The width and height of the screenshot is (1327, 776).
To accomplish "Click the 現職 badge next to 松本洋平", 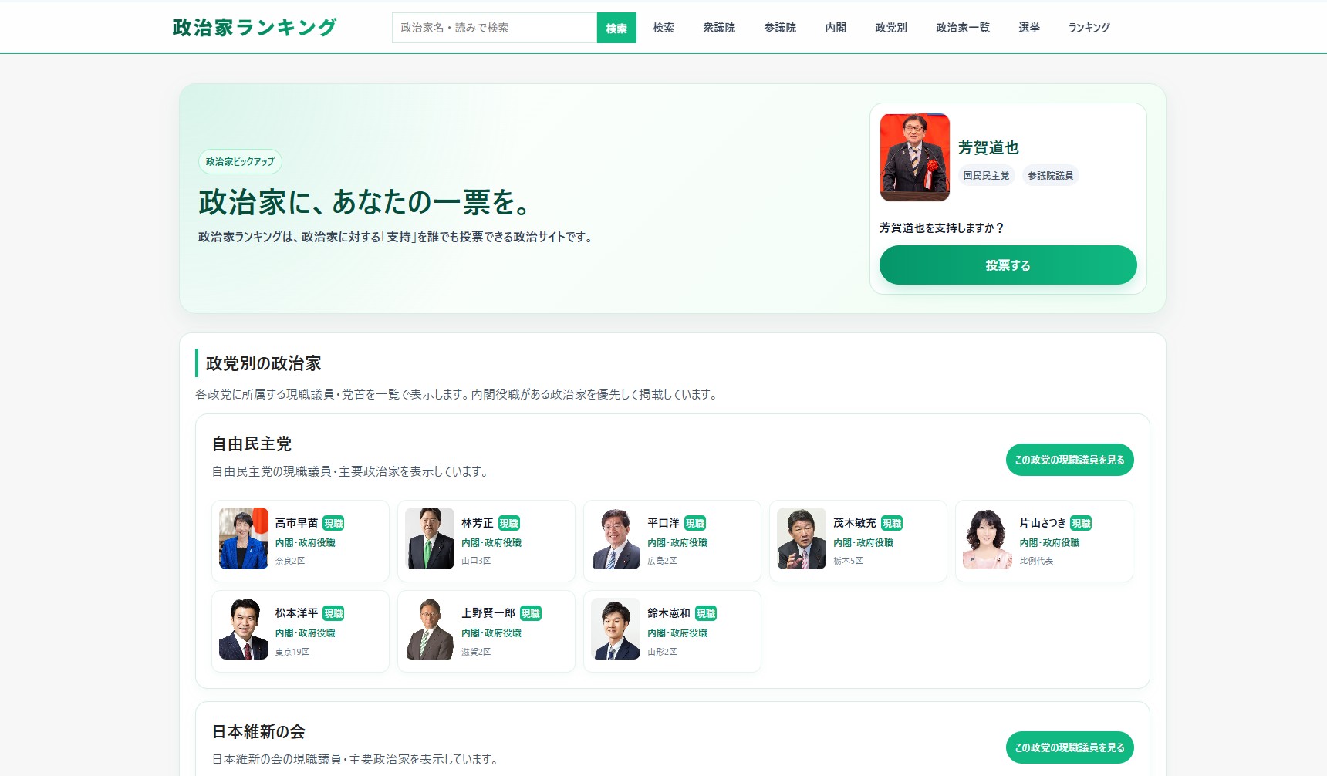I will pyautogui.click(x=333, y=613).
